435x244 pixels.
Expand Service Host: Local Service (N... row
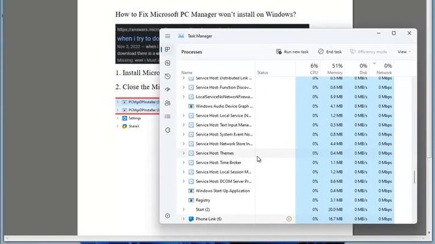184,115
